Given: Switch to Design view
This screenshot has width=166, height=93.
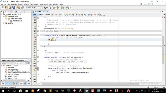Looking at the screenshot, I should 41,15.
